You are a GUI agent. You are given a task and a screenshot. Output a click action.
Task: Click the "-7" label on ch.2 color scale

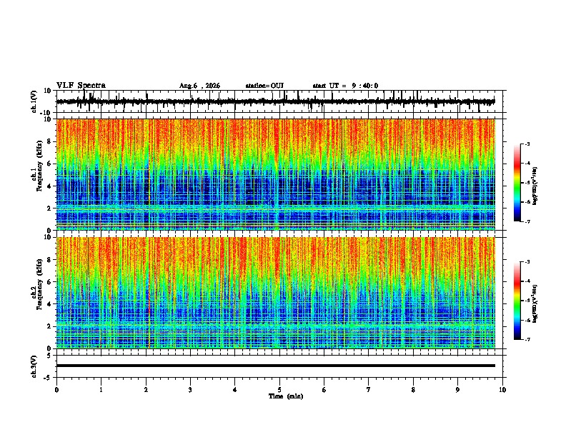[527, 339]
